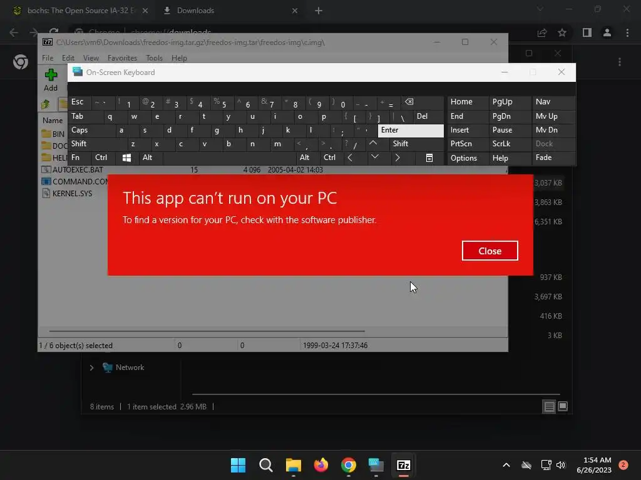
Task: Switch to the Downloads tab in Chrome
Action: click(x=232, y=11)
